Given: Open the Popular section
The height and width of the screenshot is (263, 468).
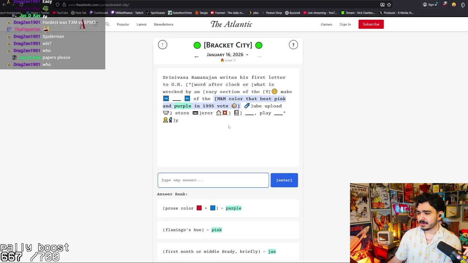Looking at the screenshot, I should pyautogui.click(x=123, y=24).
